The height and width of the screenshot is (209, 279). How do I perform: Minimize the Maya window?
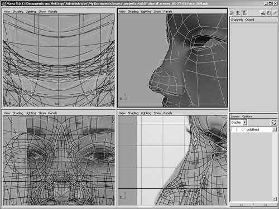coord(266,3)
